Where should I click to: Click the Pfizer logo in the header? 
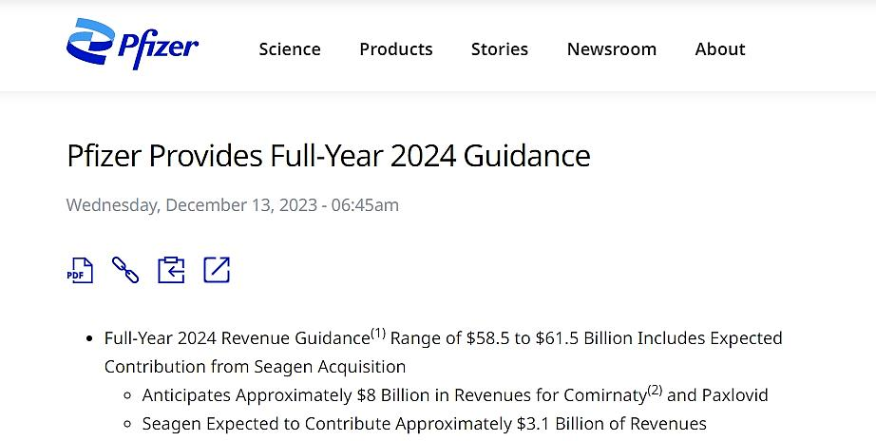[x=132, y=45]
